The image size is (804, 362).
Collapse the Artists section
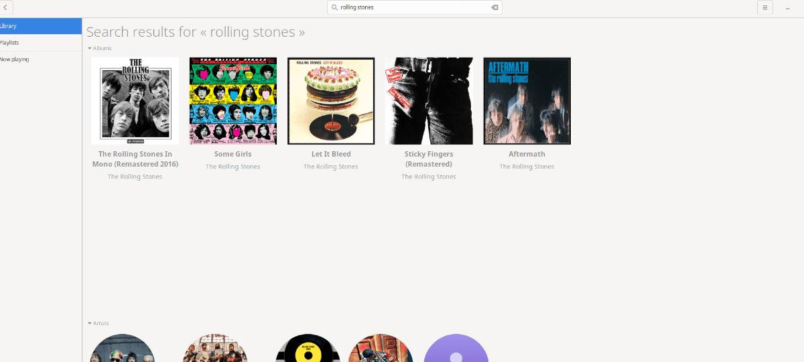98,323
